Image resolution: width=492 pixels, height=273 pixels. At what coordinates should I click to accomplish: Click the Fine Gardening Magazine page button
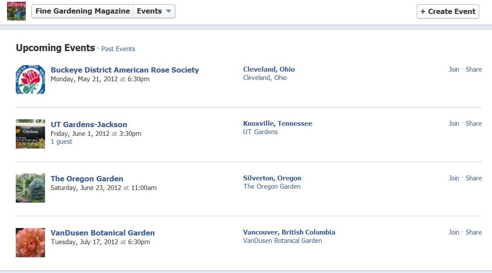coord(83,11)
